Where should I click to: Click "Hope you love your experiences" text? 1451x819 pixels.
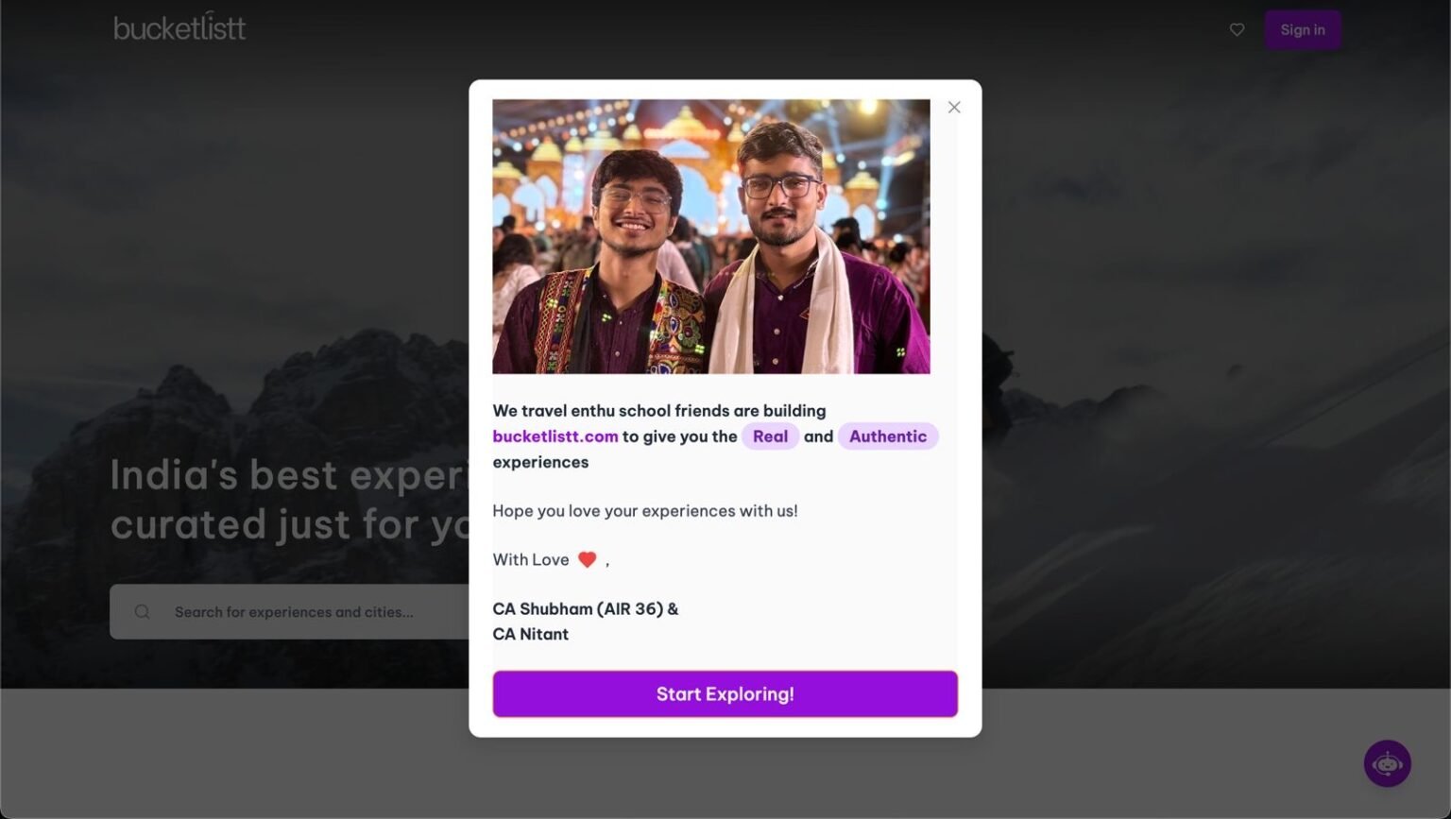[644, 511]
